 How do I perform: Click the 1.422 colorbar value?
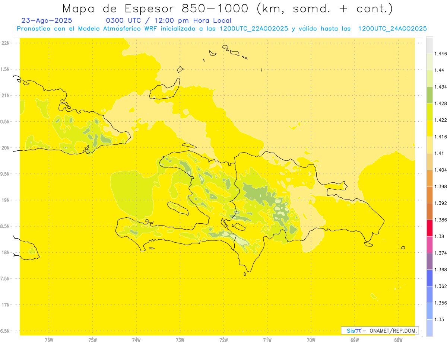(441, 120)
